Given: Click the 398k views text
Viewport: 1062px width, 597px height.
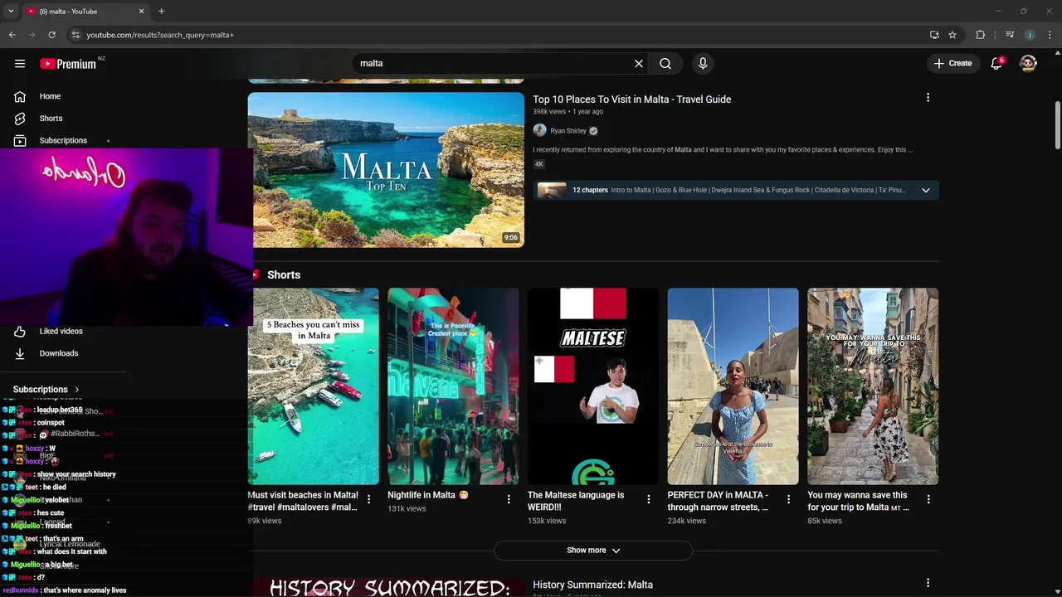Looking at the screenshot, I should coord(549,112).
